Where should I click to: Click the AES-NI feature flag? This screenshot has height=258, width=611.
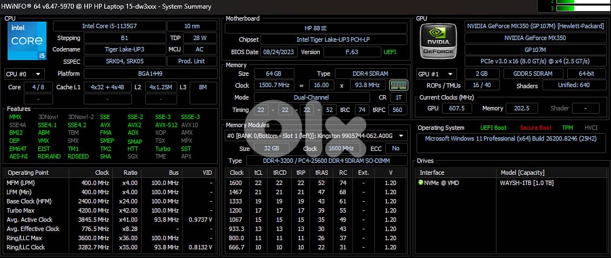click(18, 156)
